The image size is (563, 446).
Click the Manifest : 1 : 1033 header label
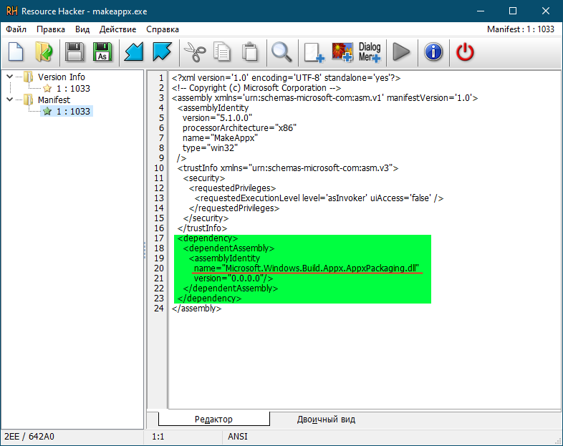pyautogui.click(x=521, y=29)
